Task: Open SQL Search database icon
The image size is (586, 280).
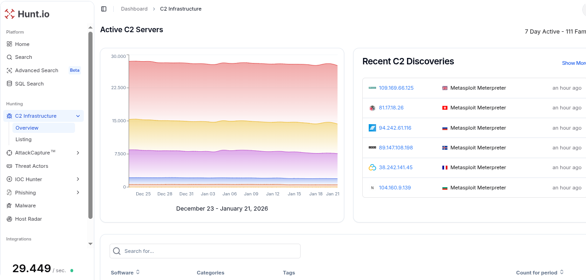Action: click(x=9, y=84)
